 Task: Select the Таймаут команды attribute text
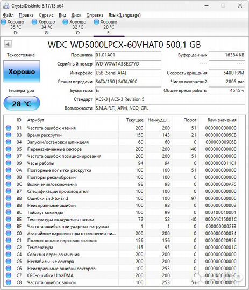[45, 212]
